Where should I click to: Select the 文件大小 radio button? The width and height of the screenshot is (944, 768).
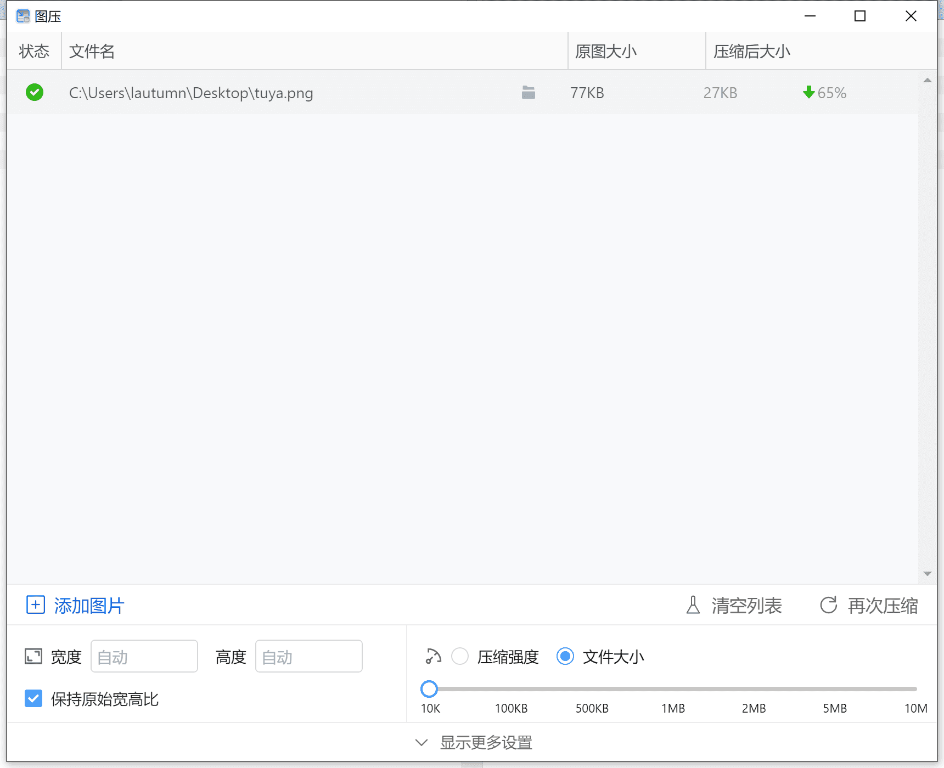[565, 656]
